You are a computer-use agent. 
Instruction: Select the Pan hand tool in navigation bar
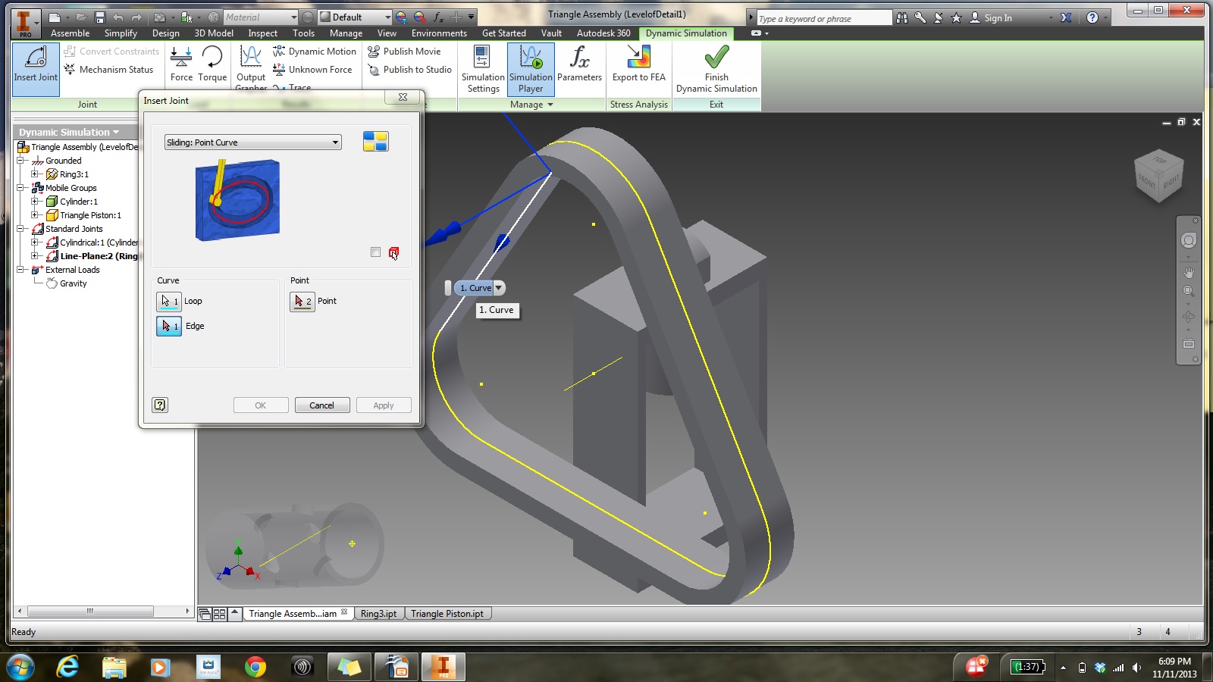[1189, 272]
